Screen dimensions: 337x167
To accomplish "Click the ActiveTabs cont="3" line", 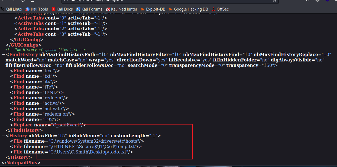I will coord(61,34).
